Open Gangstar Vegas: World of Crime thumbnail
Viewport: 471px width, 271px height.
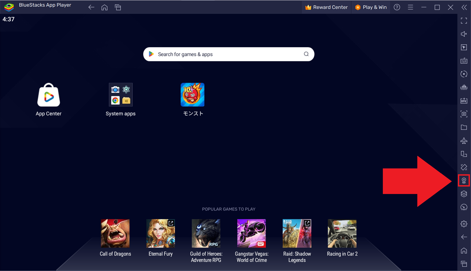pyautogui.click(x=251, y=233)
